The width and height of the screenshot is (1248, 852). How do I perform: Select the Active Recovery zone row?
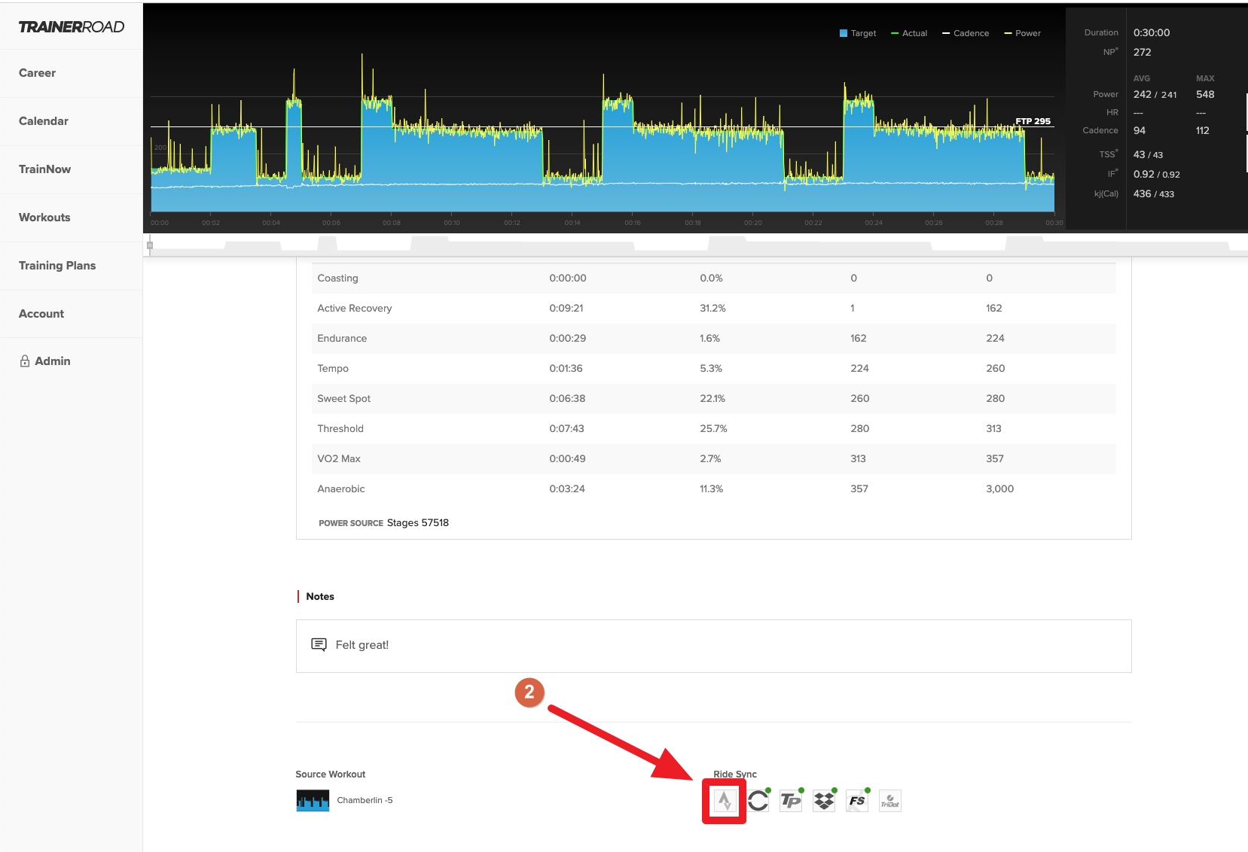713,308
